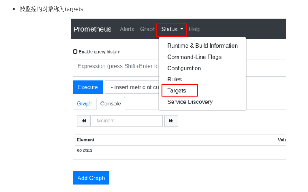This screenshot has height=192, width=308.
Task: Click the Add Graph button
Action: (x=91, y=178)
